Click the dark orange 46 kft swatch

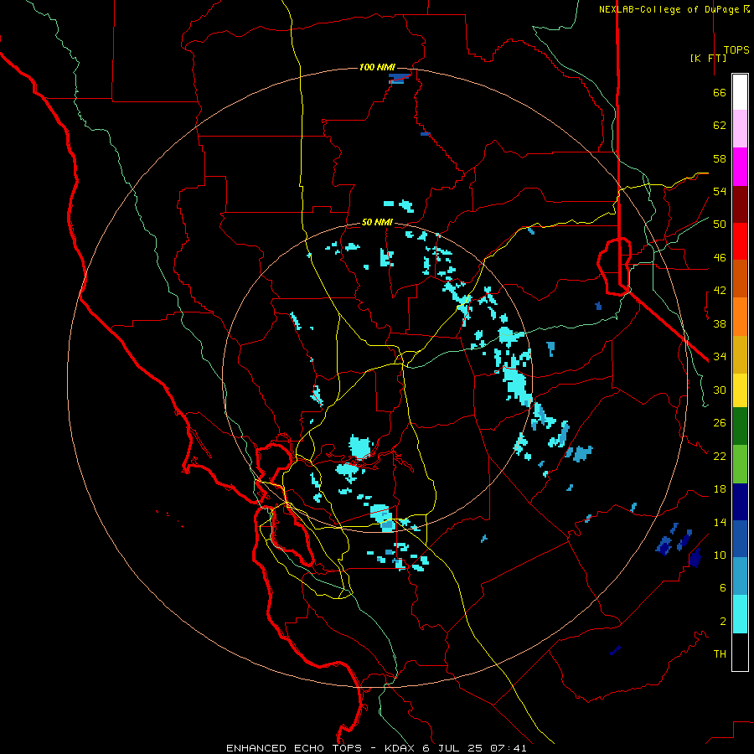(740, 279)
